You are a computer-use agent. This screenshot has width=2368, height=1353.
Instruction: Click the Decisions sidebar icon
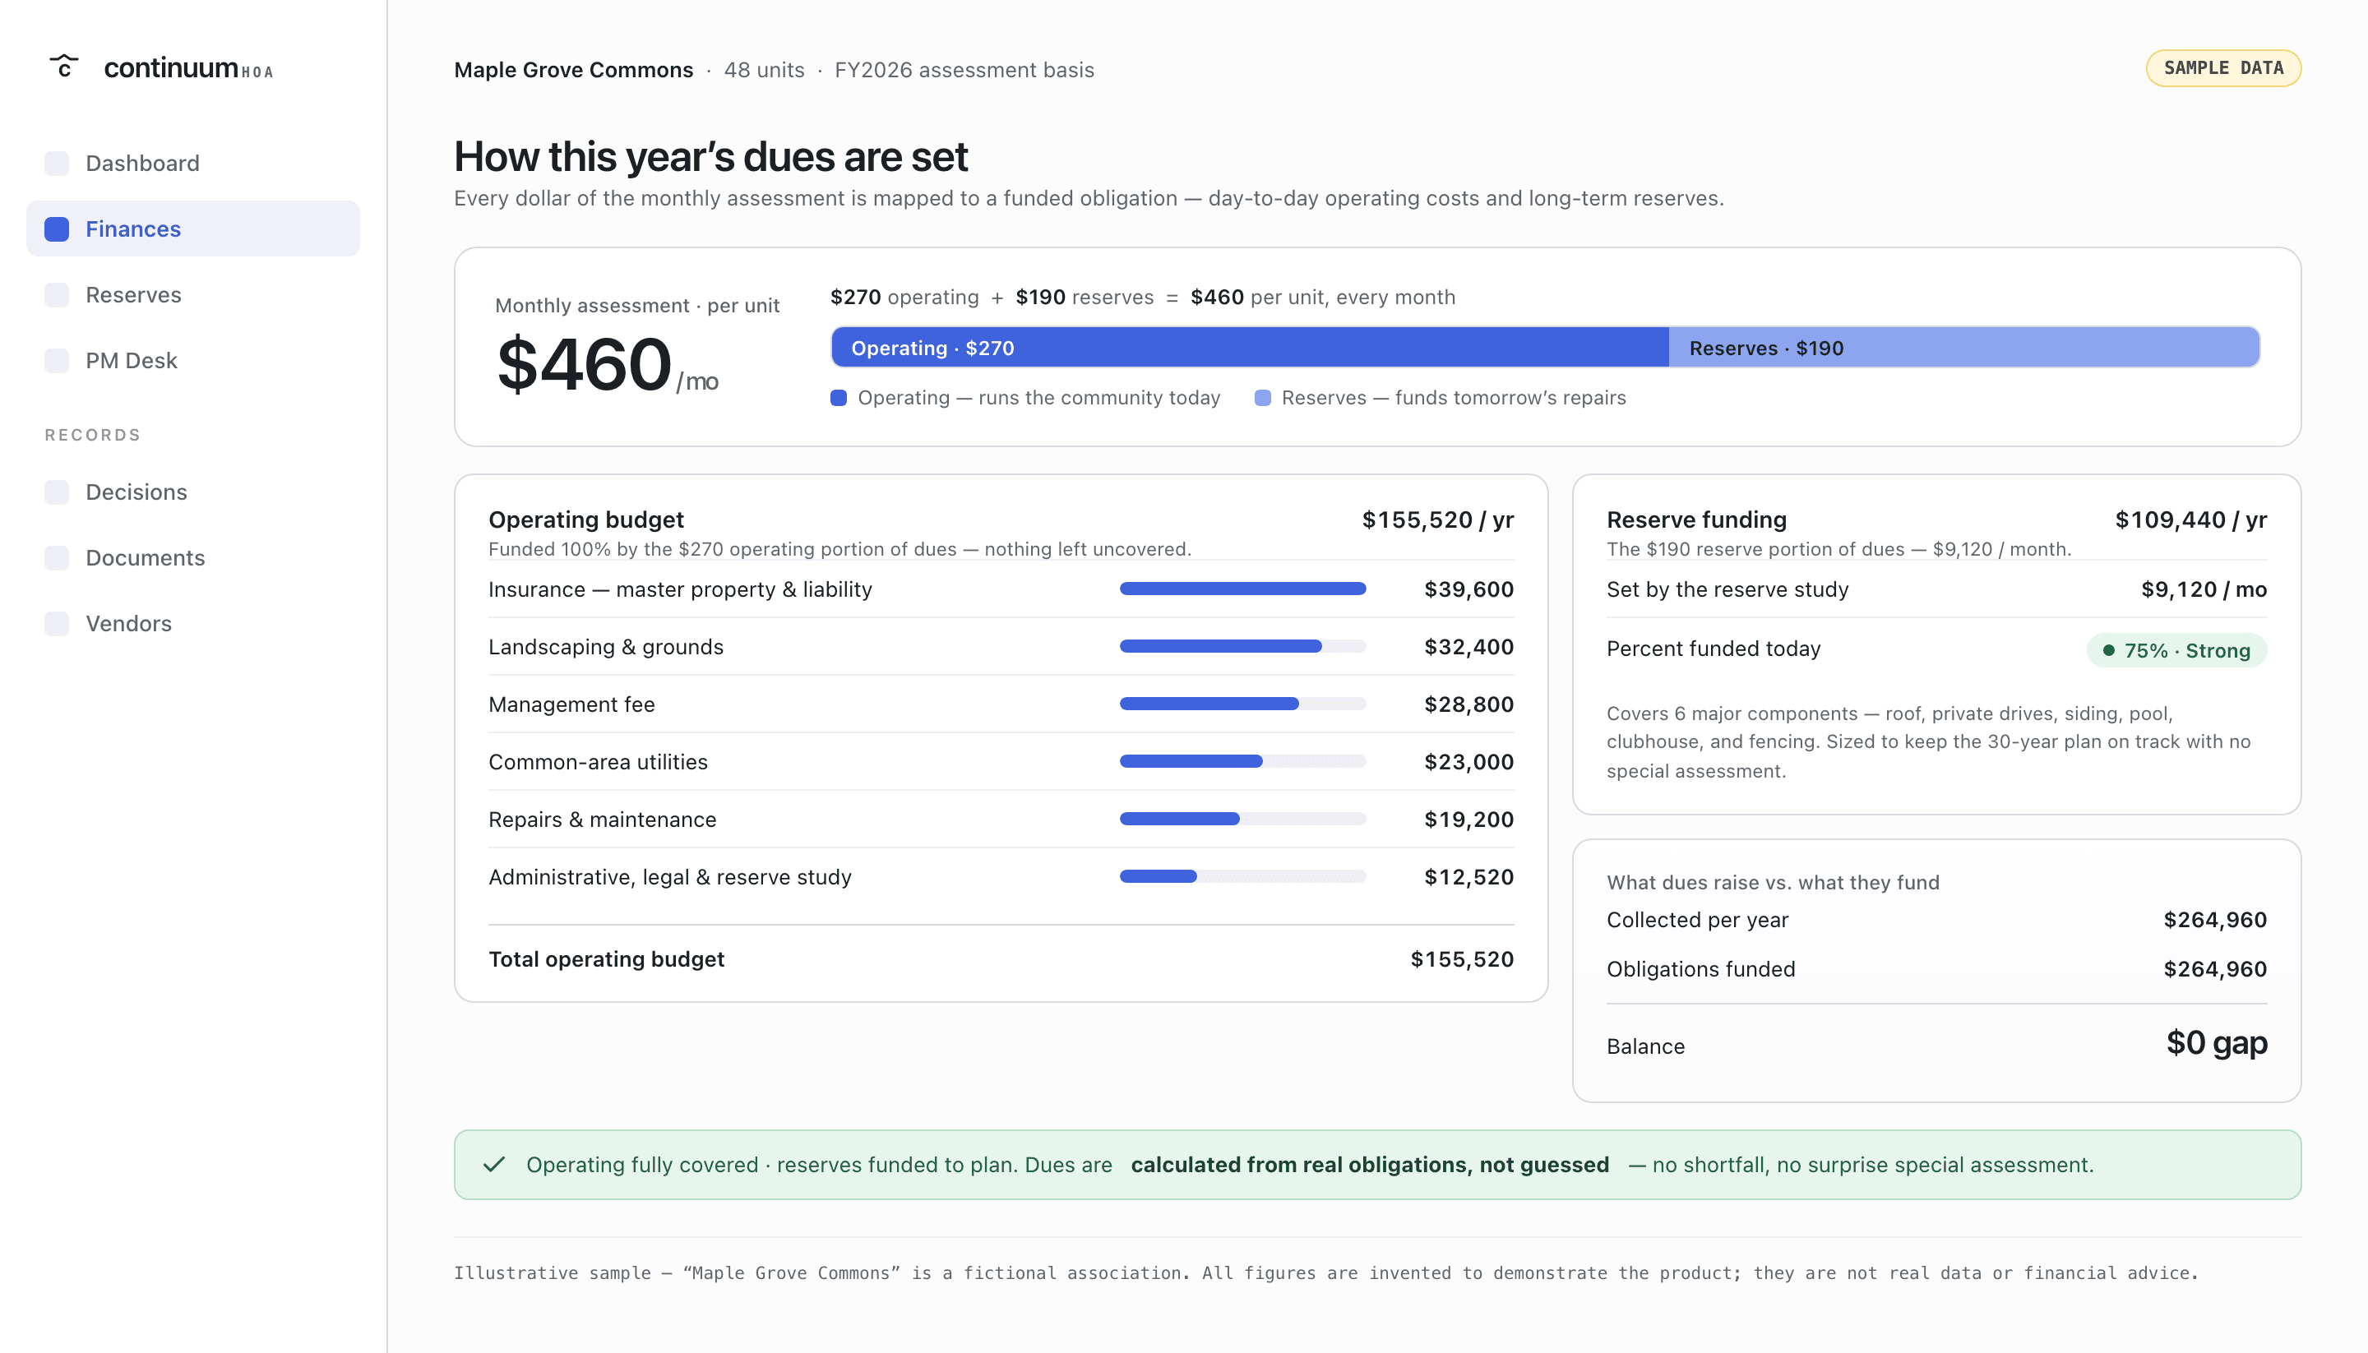(x=57, y=492)
